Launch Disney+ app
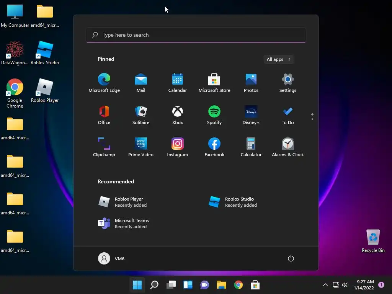This screenshot has height=294, width=392. (x=251, y=115)
